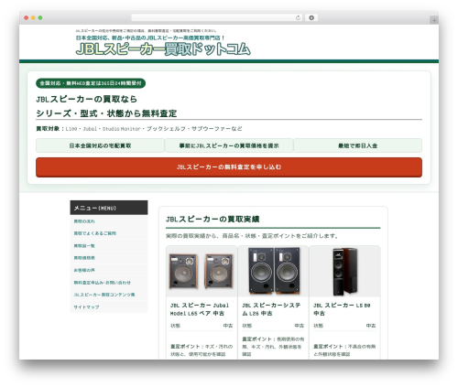Open the サイトマップ menu link
The height and width of the screenshot is (387, 458).
coord(86,307)
